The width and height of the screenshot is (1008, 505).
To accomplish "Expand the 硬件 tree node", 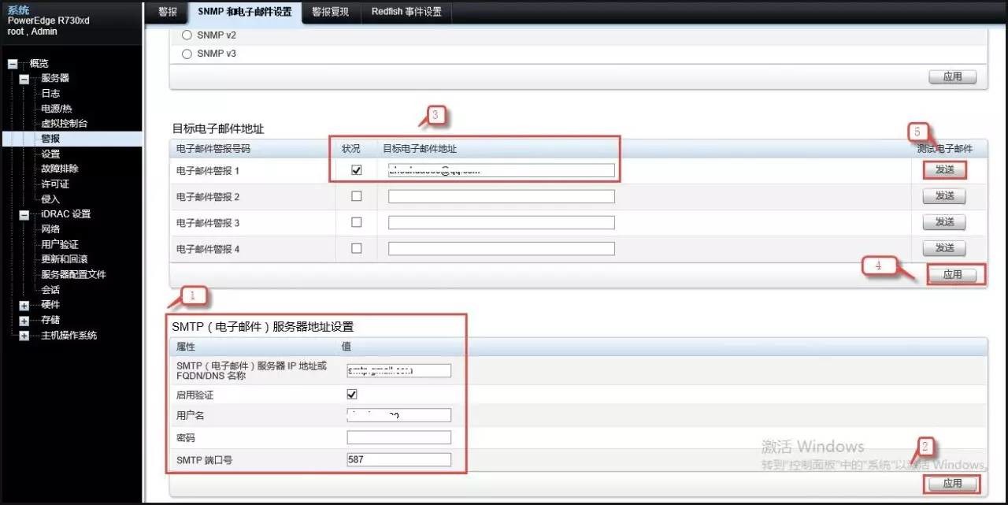I will point(24,305).
